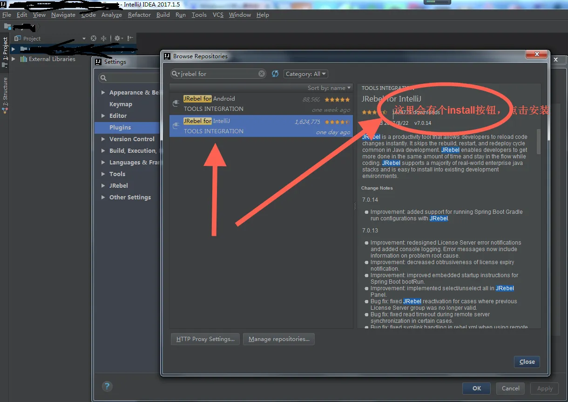The width and height of the screenshot is (568, 402).
Task: Click the IntelliJ logo in Browse Repositories title bar
Action: tap(167, 56)
